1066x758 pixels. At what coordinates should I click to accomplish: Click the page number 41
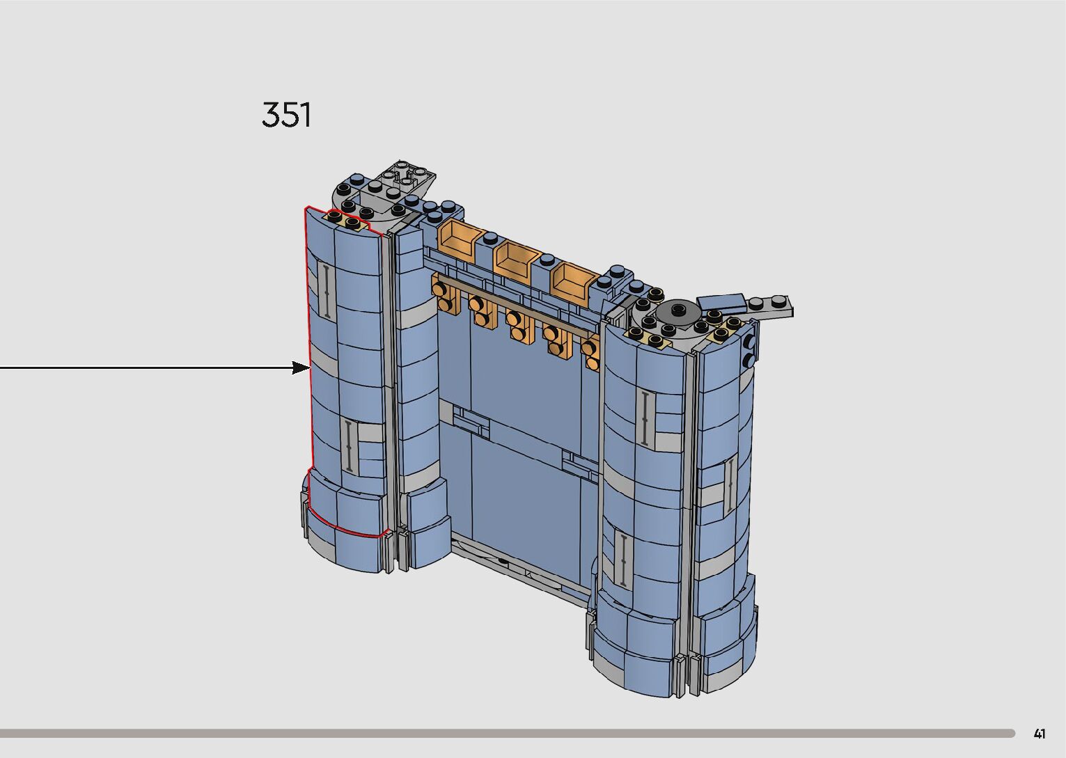[1040, 734]
